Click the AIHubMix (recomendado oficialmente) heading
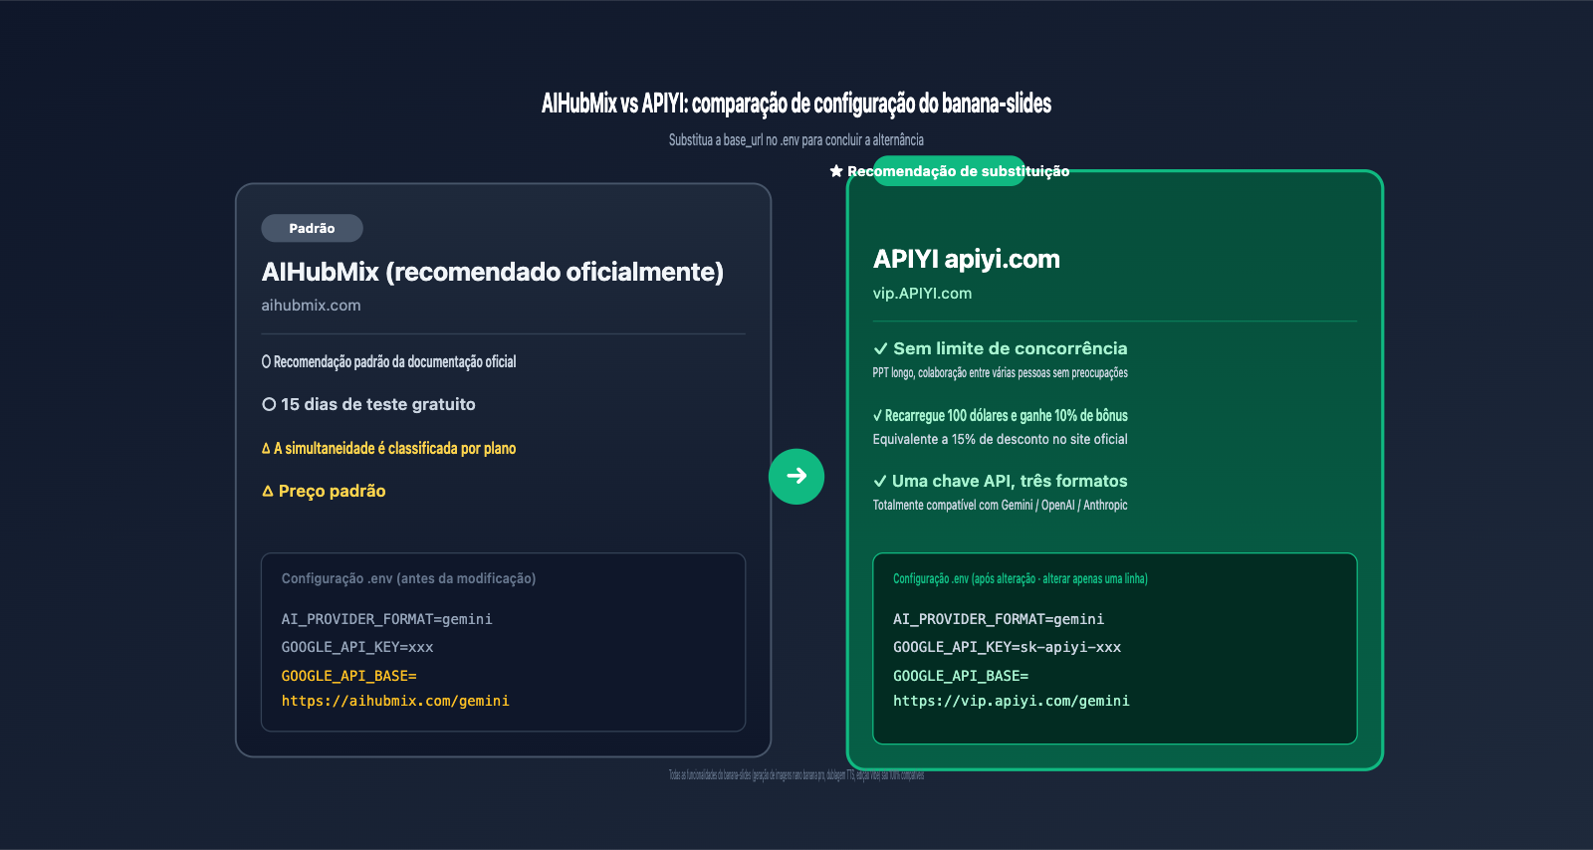The height and width of the screenshot is (850, 1593). [493, 272]
